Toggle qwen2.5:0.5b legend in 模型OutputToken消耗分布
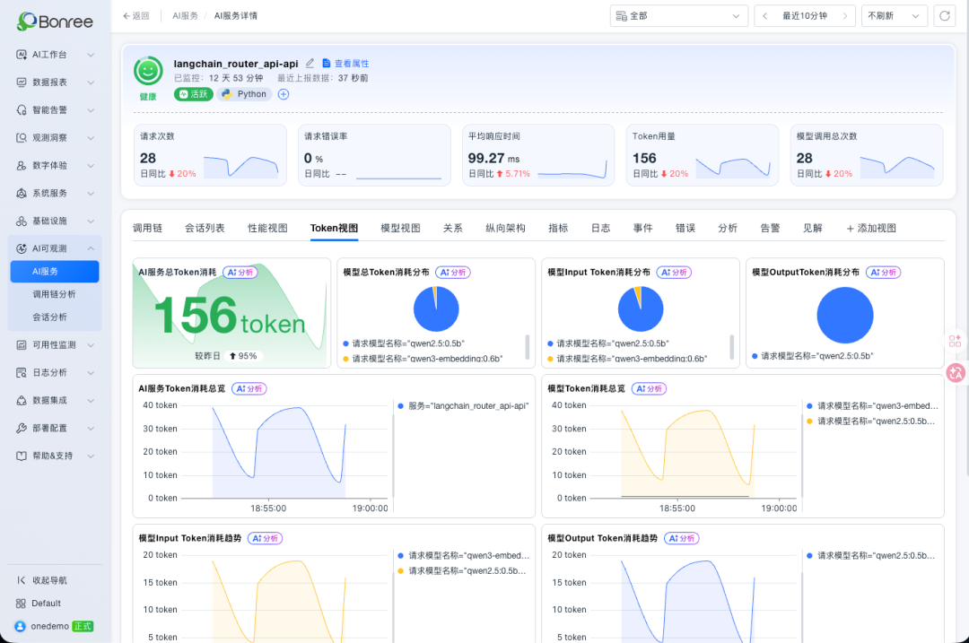Screen dimensions: 969x643 point(812,356)
